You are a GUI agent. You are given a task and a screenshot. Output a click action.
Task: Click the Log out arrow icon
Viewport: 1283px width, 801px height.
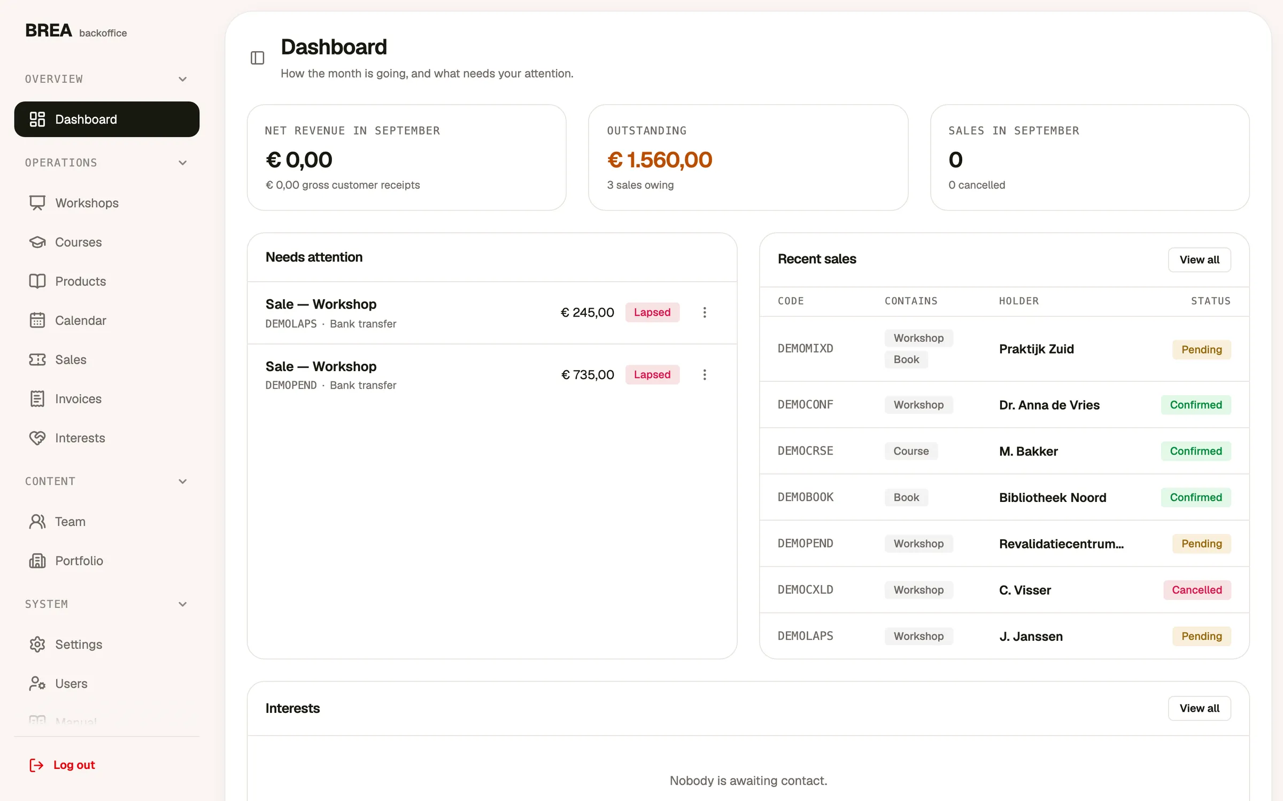coord(36,765)
